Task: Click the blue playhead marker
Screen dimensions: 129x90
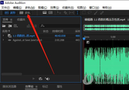Action: pos(84,39)
